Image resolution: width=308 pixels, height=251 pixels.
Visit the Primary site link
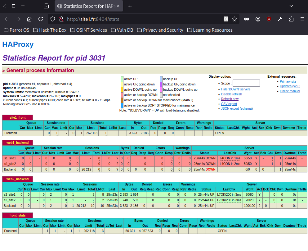288,81
